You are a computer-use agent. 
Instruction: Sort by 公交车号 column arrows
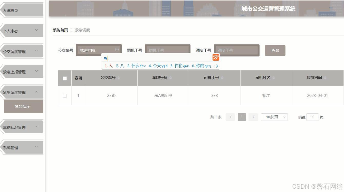pos(119,78)
